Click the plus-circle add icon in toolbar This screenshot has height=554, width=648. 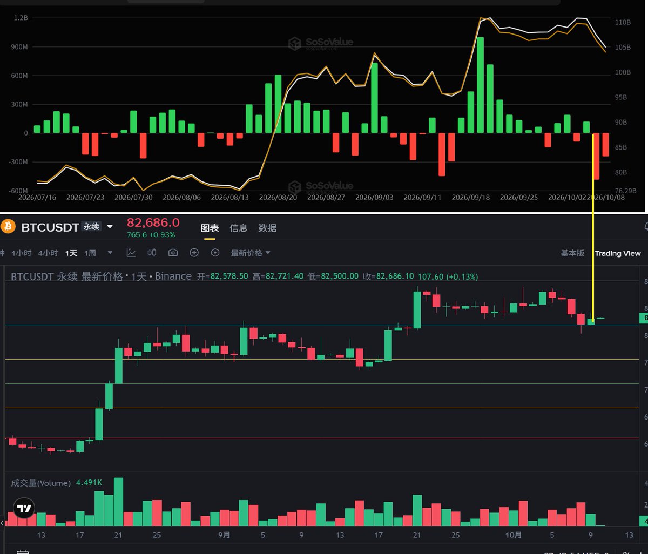pyautogui.click(x=194, y=253)
